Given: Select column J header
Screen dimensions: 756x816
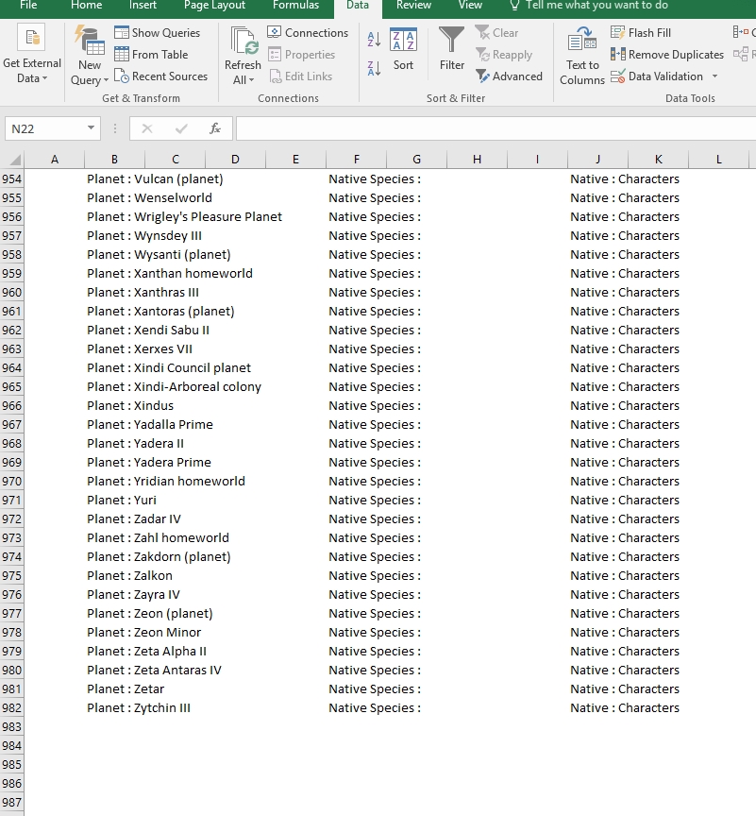Looking at the screenshot, I should [x=598, y=160].
